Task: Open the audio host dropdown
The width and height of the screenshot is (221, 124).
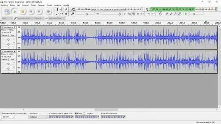Action: pyautogui.click(x=7, y=18)
